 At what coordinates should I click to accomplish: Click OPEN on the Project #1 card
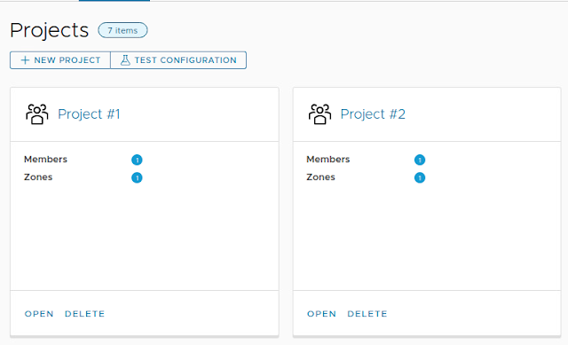coord(39,314)
